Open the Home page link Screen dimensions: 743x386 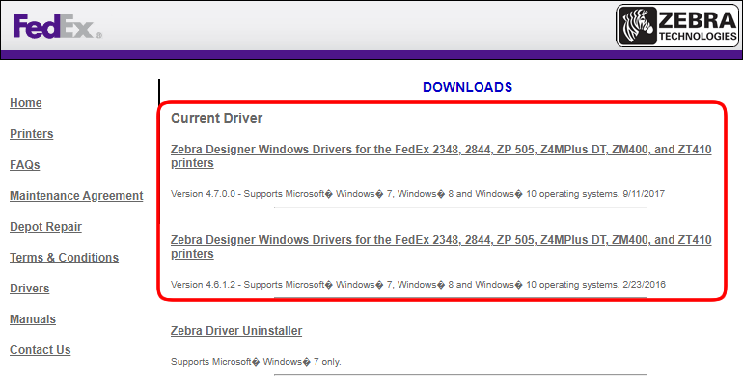coord(26,103)
